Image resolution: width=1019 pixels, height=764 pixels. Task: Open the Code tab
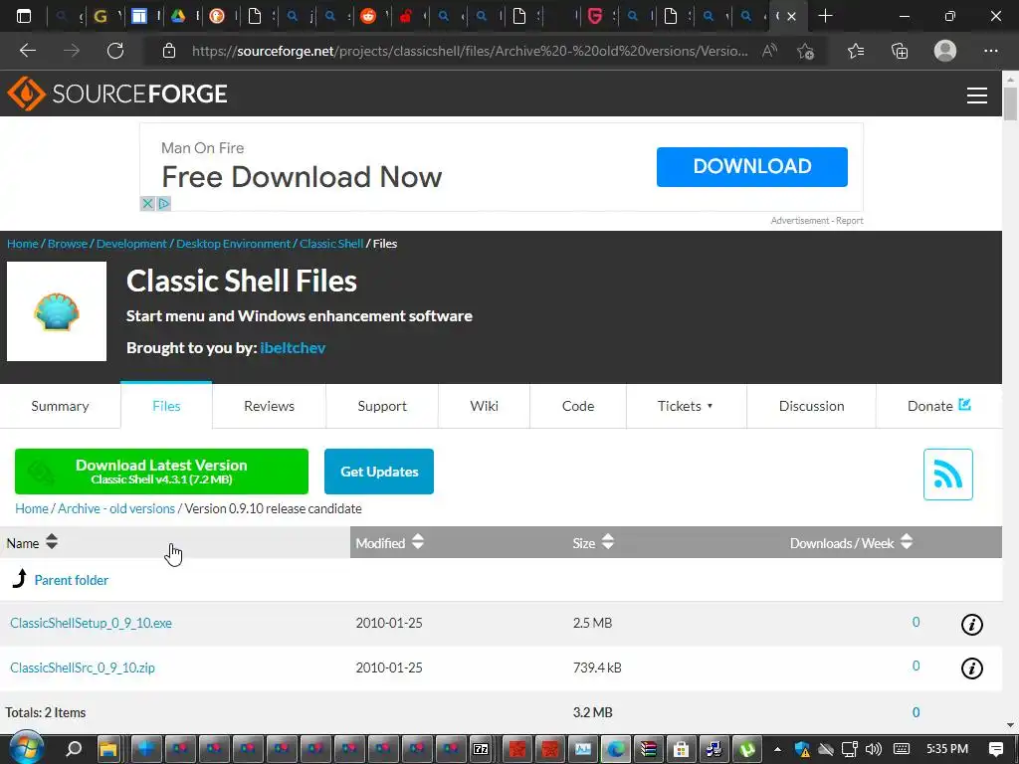pos(578,406)
